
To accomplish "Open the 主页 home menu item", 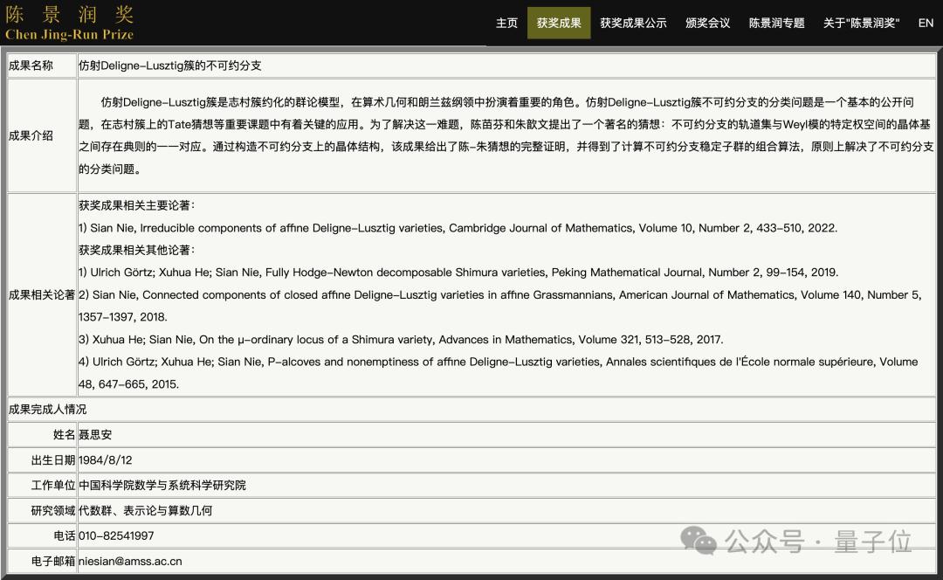I will pyautogui.click(x=506, y=23).
